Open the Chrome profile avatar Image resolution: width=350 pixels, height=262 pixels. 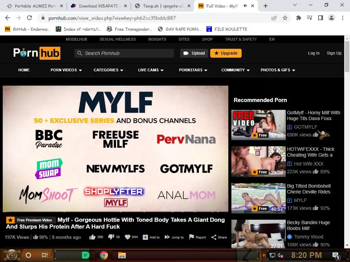pos(332,18)
